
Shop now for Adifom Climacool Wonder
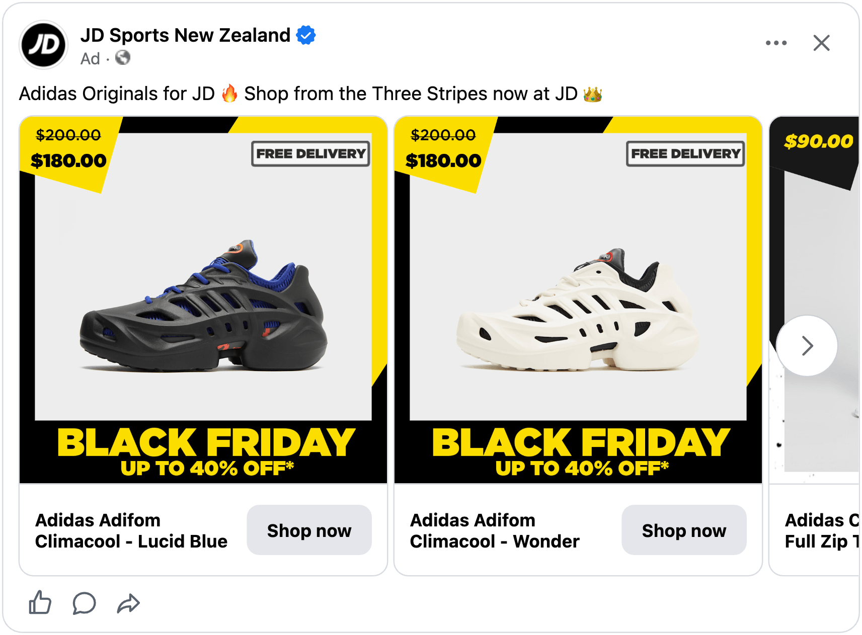[684, 530]
